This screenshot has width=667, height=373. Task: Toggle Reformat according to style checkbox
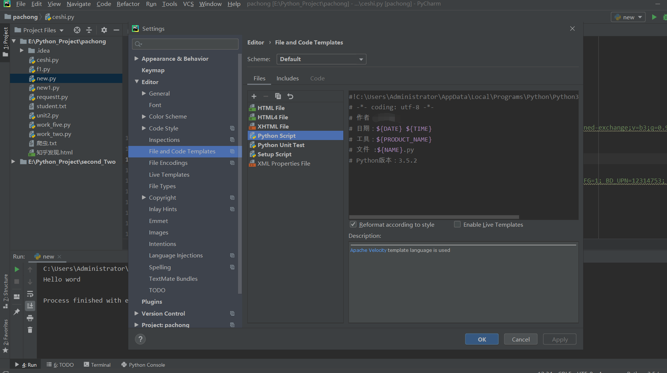(353, 224)
